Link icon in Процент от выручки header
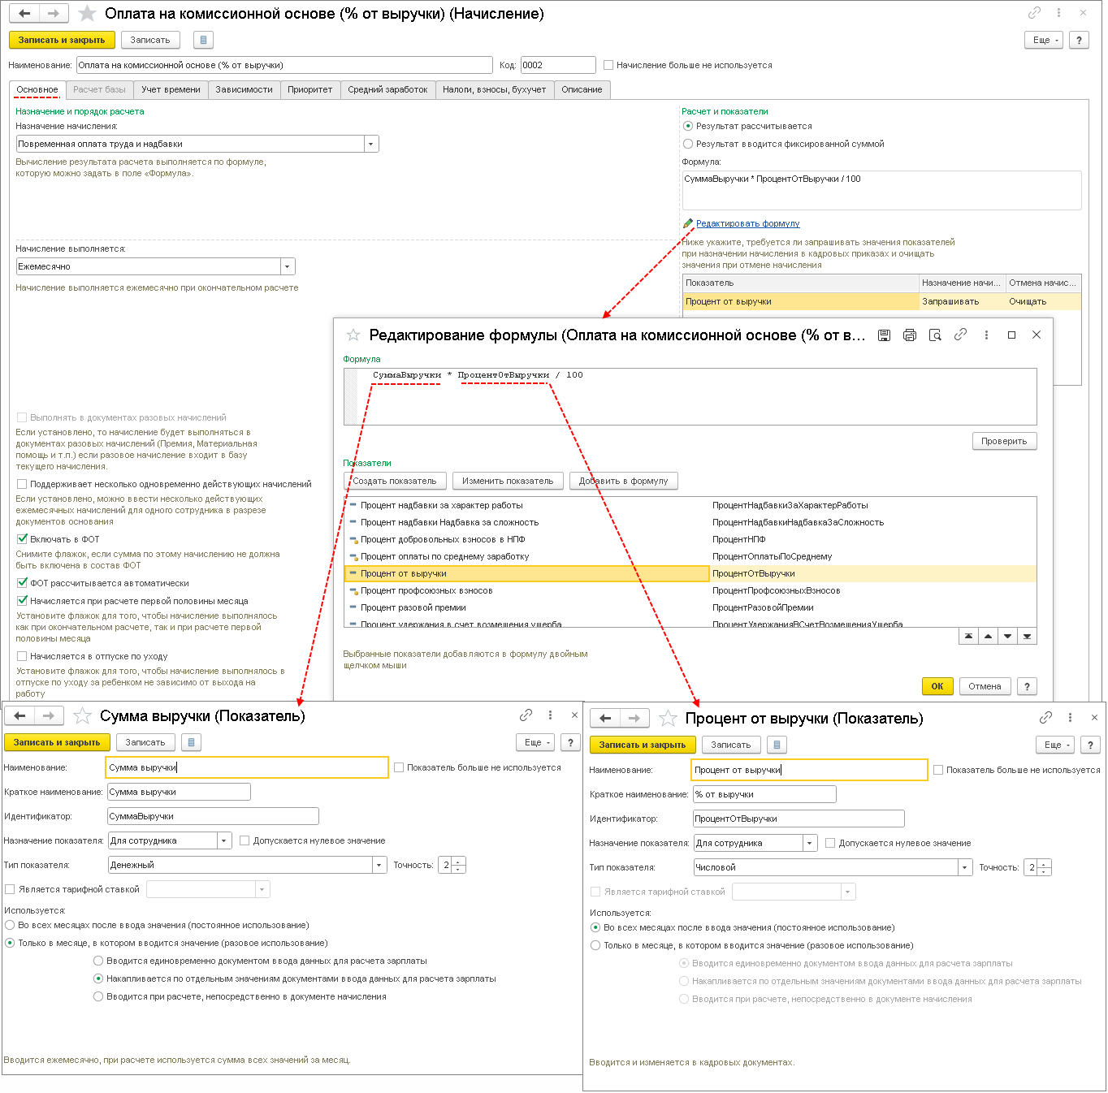Image resolution: width=1108 pixels, height=1093 pixels. click(1045, 718)
